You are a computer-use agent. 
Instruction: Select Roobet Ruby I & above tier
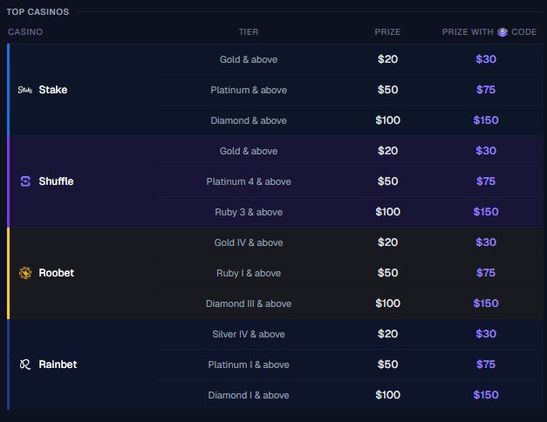pyautogui.click(x=249, y=273)
